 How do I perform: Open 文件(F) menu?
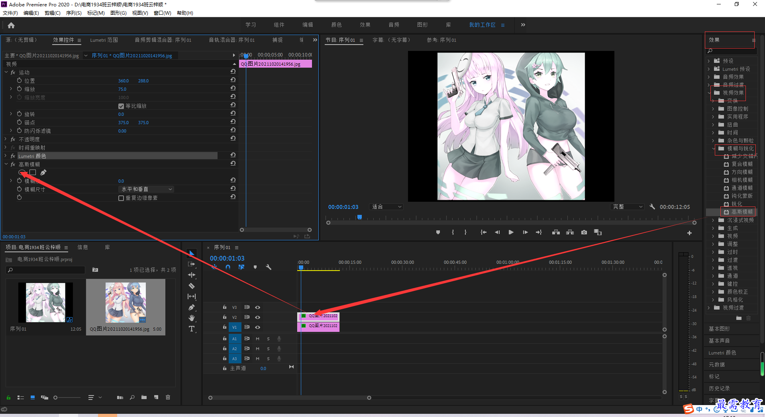(x=10, y=13)
